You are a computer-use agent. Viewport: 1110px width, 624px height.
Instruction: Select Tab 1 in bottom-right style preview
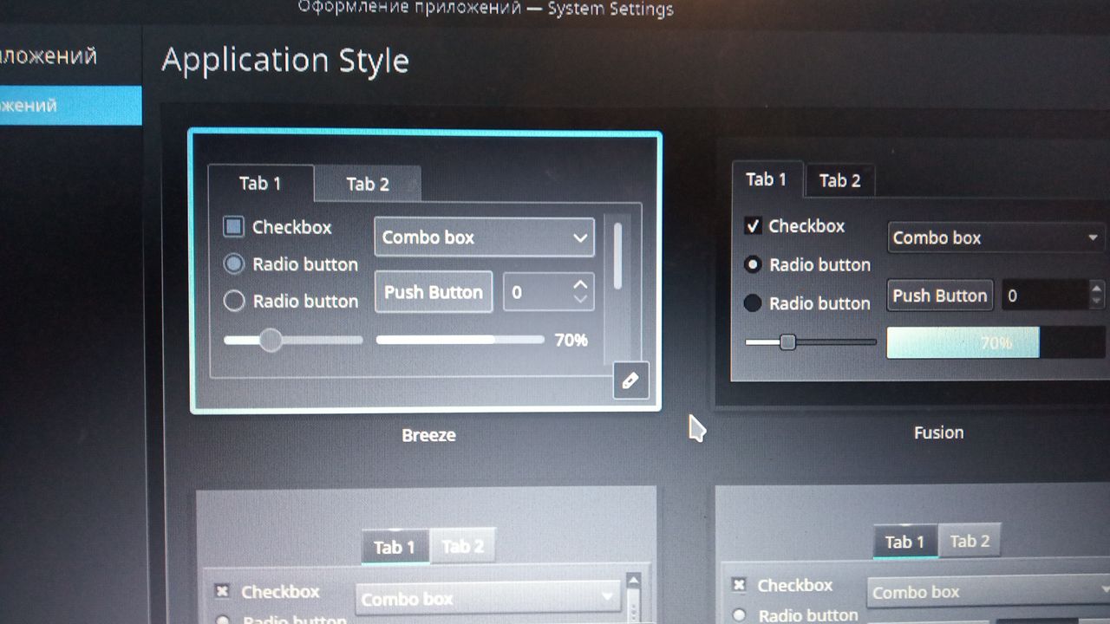[904, 542]
